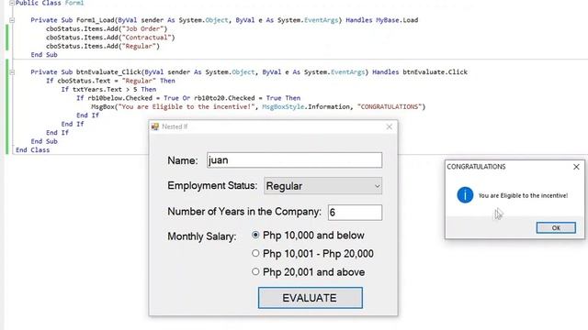Collapse the Public Class Form1 code region
The image size is (588, 330).
pos(12,3)
